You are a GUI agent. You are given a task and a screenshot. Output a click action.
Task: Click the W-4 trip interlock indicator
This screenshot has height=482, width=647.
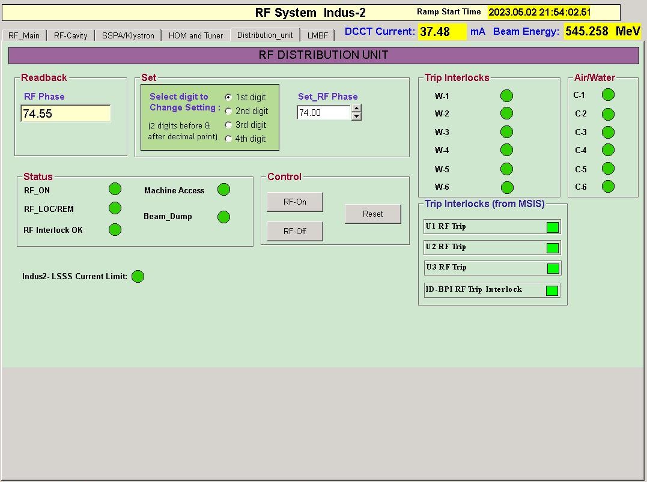506,149
